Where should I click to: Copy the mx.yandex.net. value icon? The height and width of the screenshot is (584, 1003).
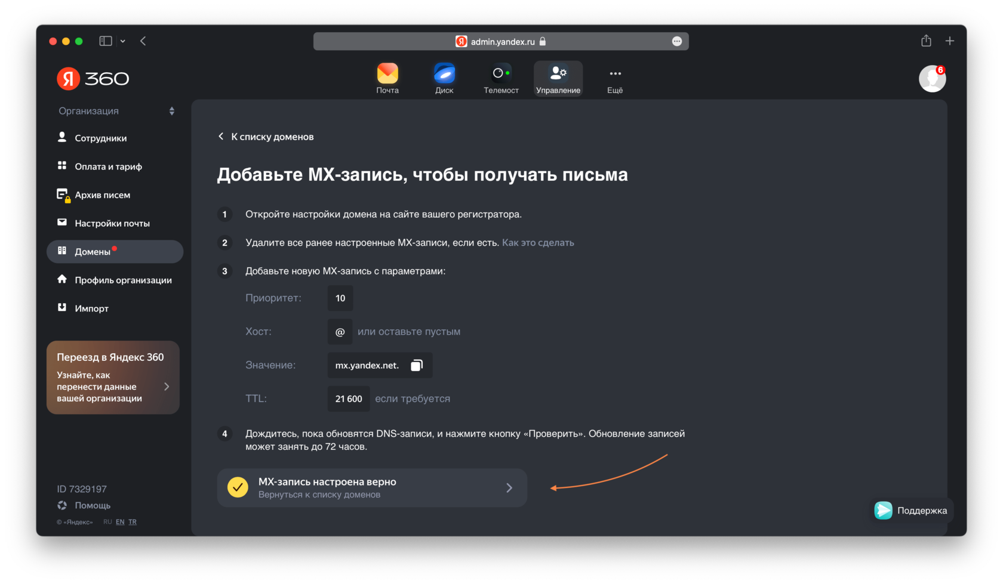click(417, 365)
